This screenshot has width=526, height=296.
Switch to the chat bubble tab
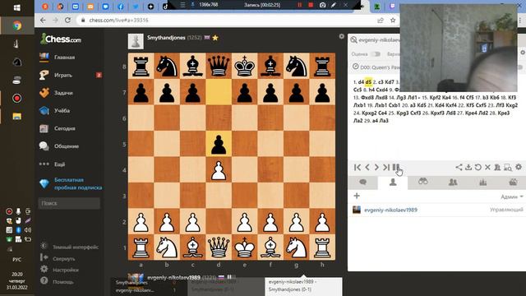[362, 183]
